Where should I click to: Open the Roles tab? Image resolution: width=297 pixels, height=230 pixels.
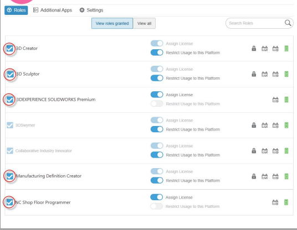[x=16, y=10]
